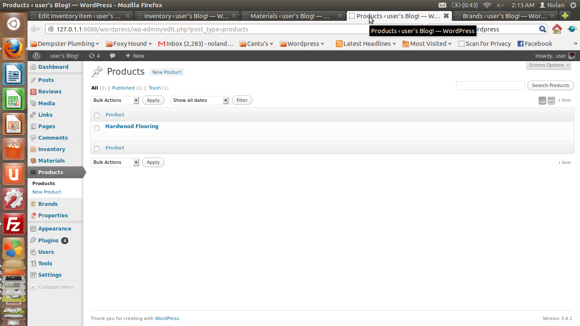
Task: Click the updates icon showing 4
Action: pyautogui.click(x=94, y=56)
